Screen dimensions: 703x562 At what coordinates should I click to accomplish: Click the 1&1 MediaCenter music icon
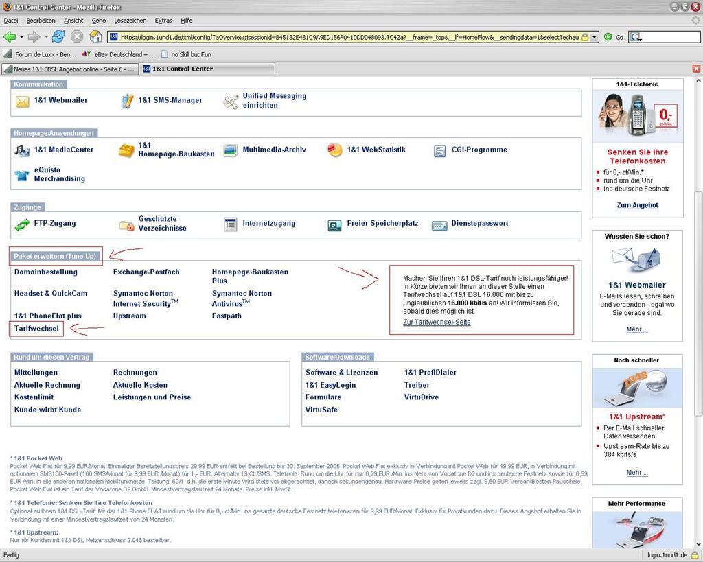[21, 150]
